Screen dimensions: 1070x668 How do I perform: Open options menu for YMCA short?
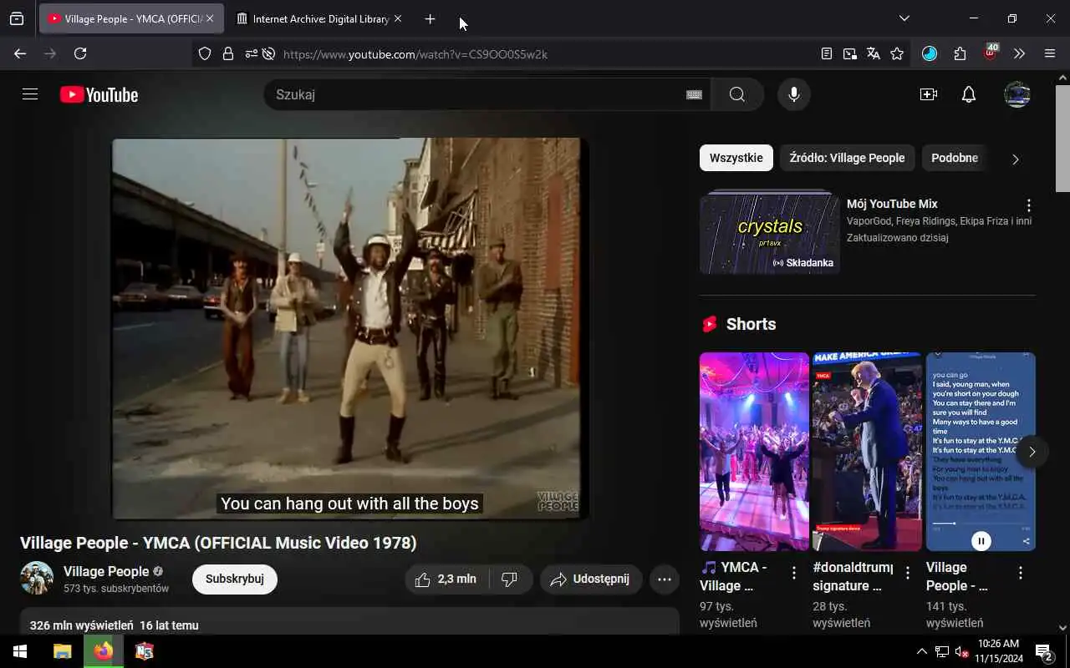coord(794,573)
